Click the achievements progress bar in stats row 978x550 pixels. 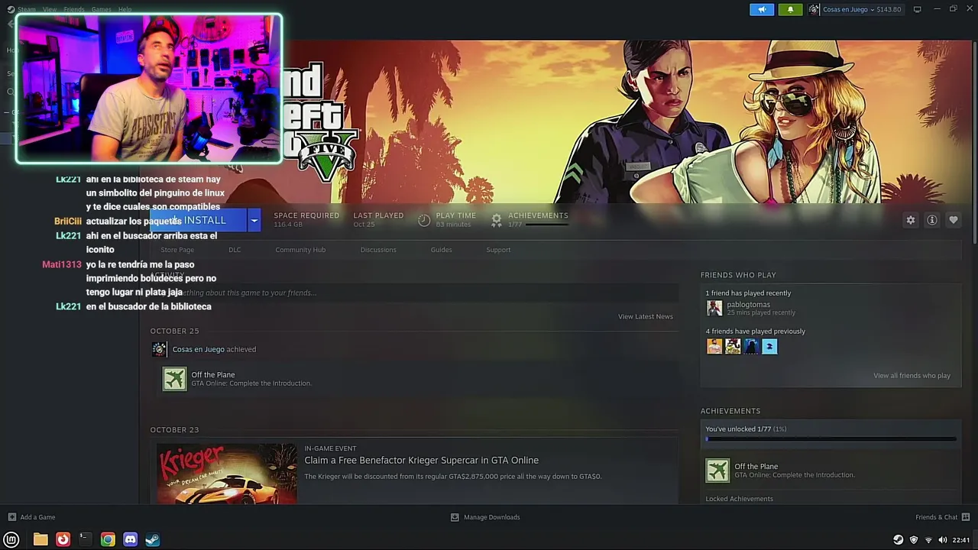(547, 225)
